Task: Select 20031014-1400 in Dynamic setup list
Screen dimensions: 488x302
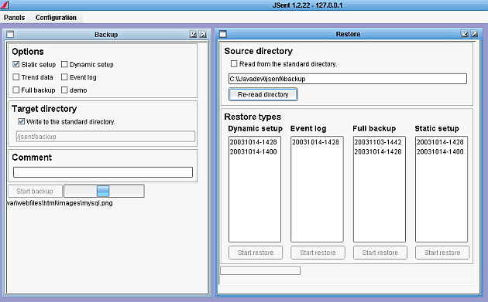Action: (253, 152)
